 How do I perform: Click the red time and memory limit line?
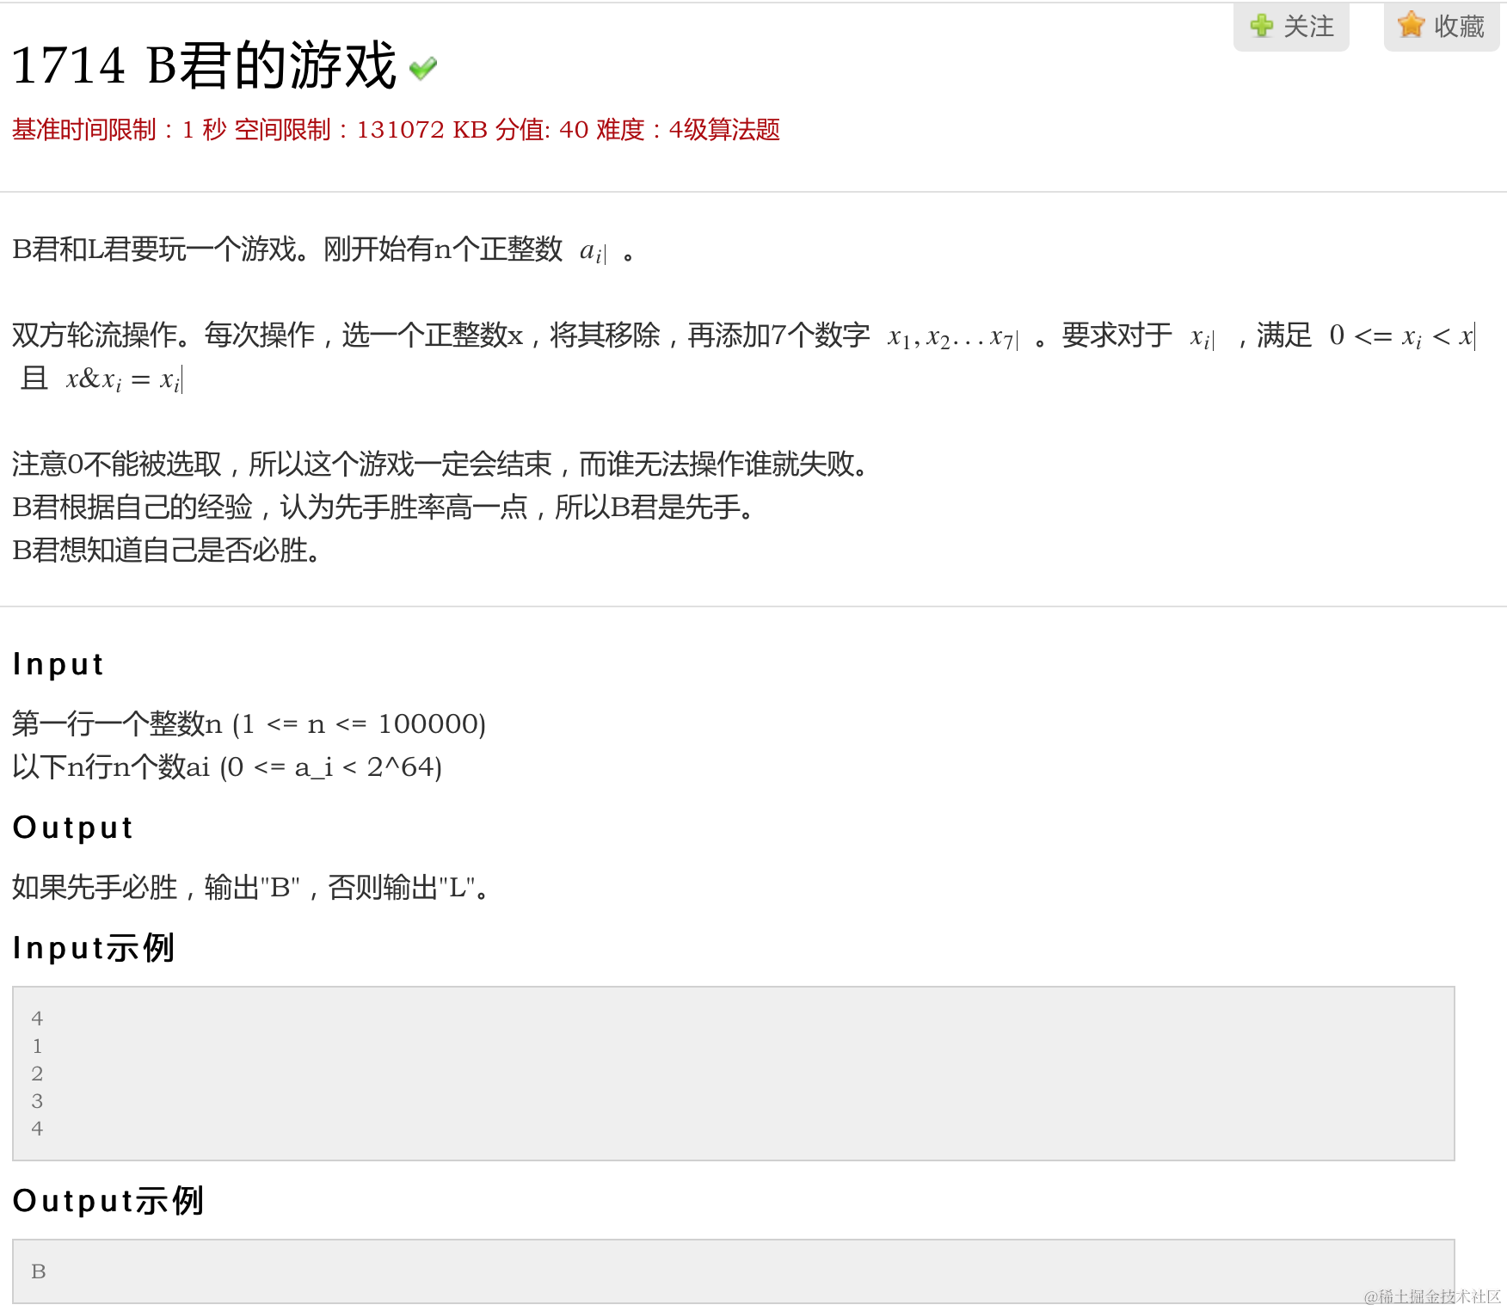pos(396,130)
